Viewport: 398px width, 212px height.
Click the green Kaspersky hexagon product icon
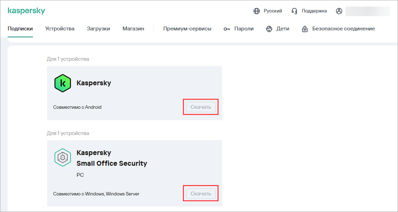click(x=62, y=83)
